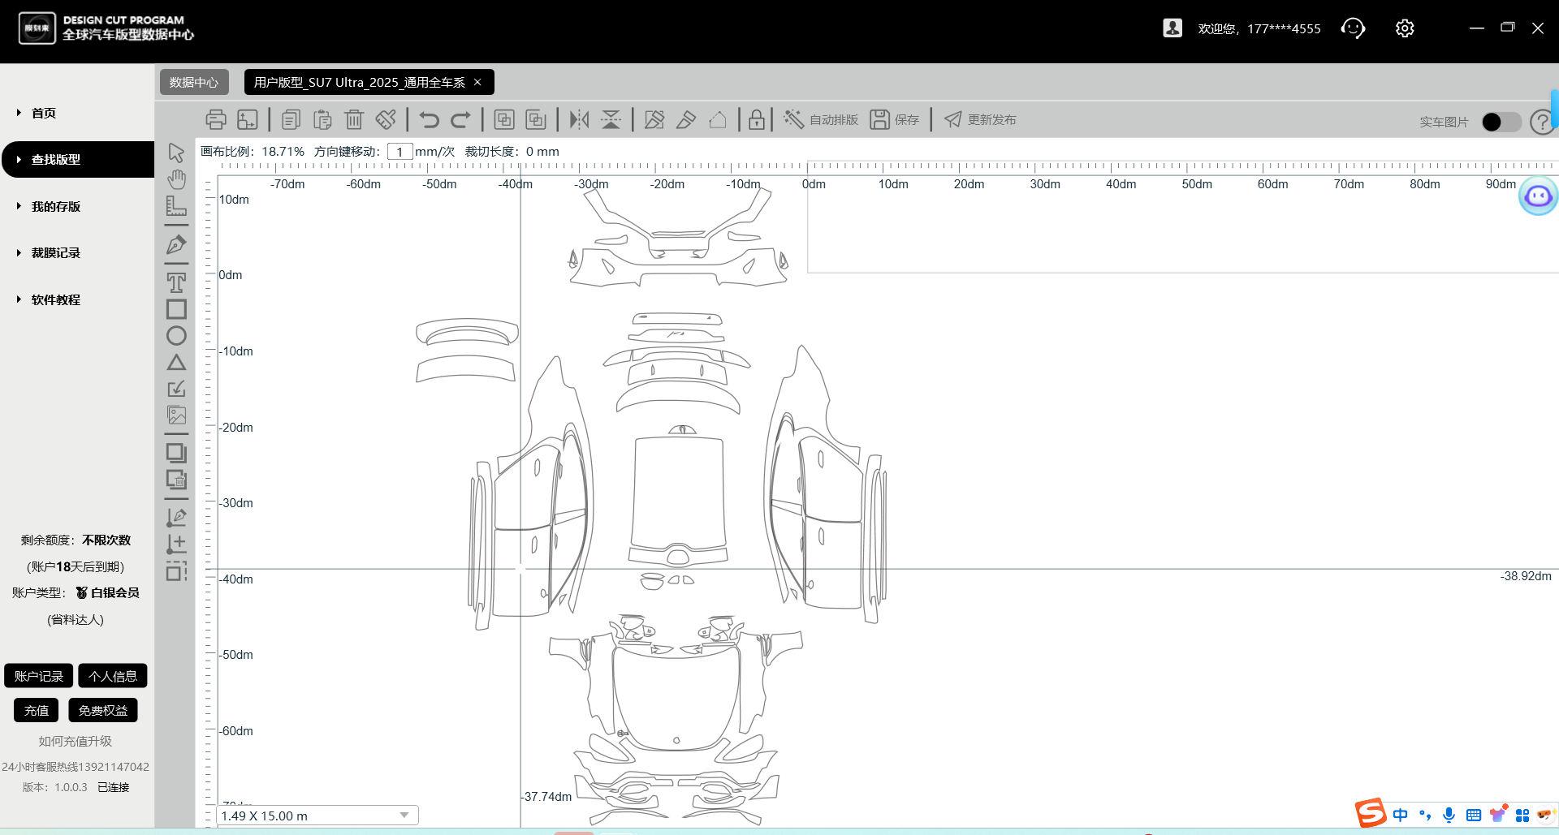Toggle the 实车图片 switch
This screenshot has height=835, width=1559.
1501,122
